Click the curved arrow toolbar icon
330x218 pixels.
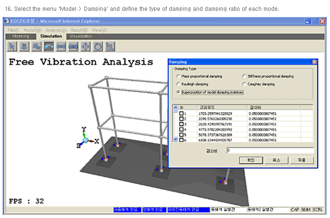[x=49, y=46]
